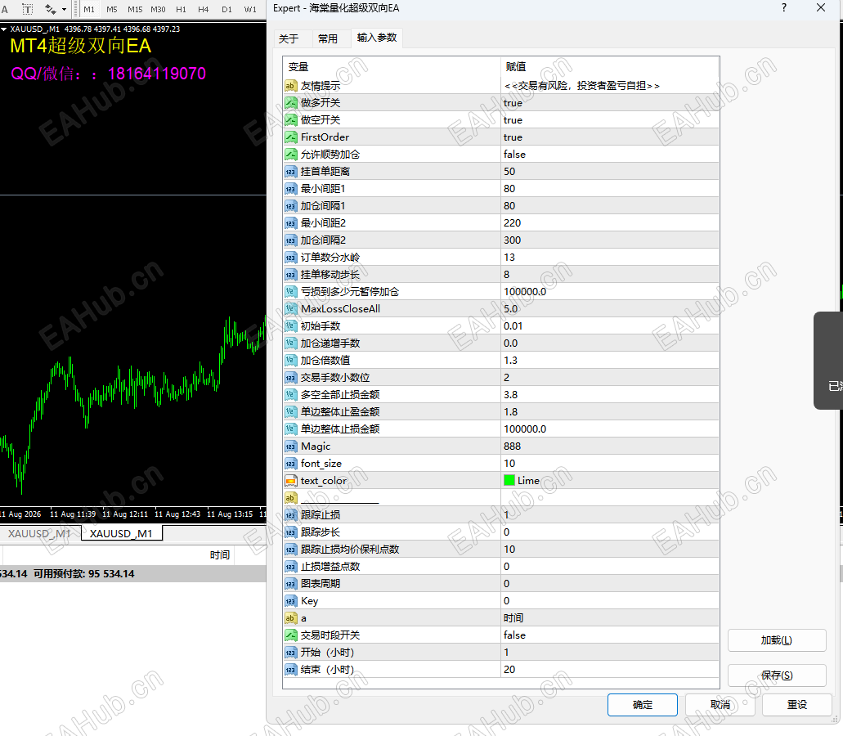Click the 订单数分水岭 integer icon
The width and height of the screenshot is (843, 736).
point(291,258)
